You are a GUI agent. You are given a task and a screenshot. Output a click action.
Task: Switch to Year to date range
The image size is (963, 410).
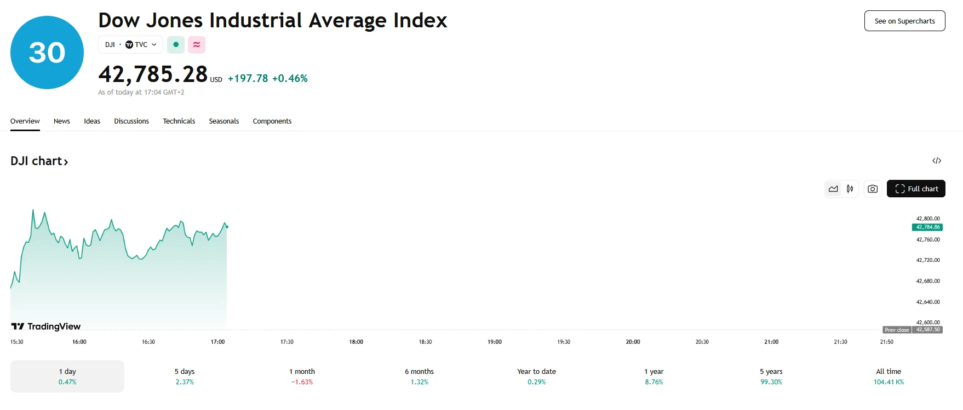(x=536, y=376)
